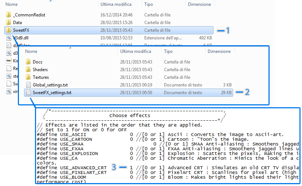The width and height of the screenshot is (302, 186).
Task: Click the USE_ASCII define line
Action: (x=160, y=135)
